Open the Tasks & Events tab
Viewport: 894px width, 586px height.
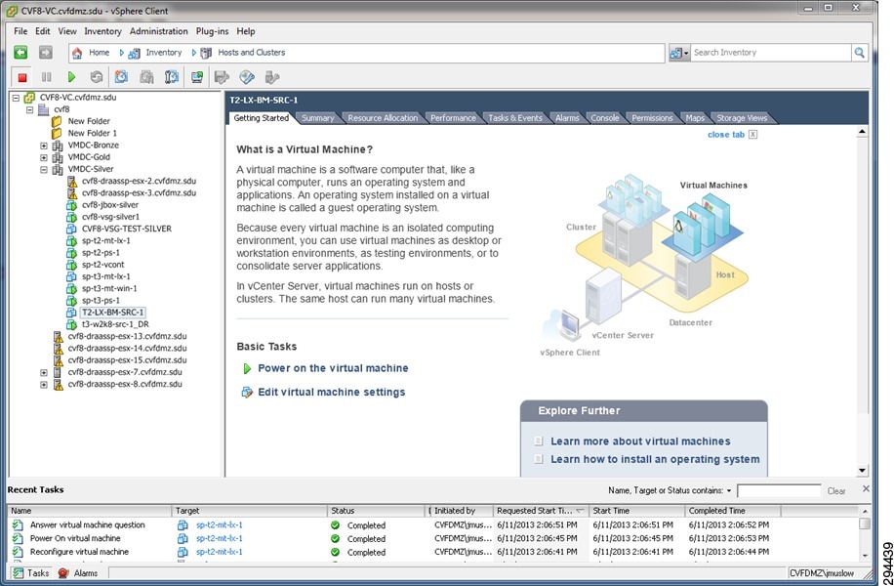tap(515, 118)
